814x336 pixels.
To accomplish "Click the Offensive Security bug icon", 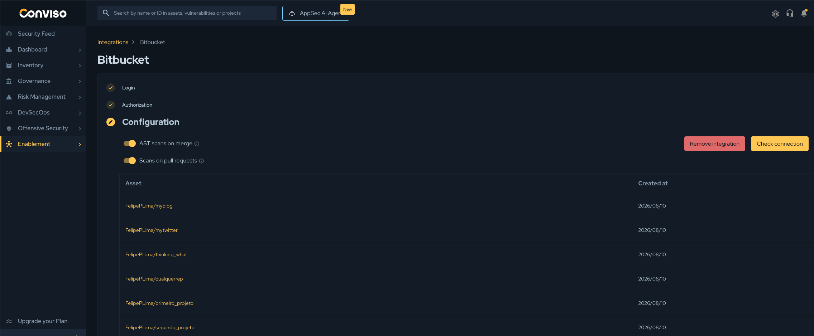I will pos(9,128).
